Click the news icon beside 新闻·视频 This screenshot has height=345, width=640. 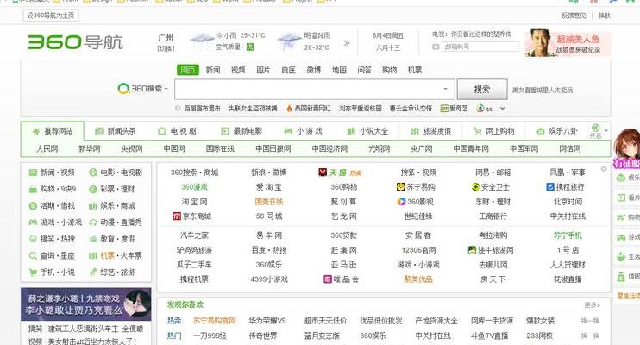coord(33,172)
